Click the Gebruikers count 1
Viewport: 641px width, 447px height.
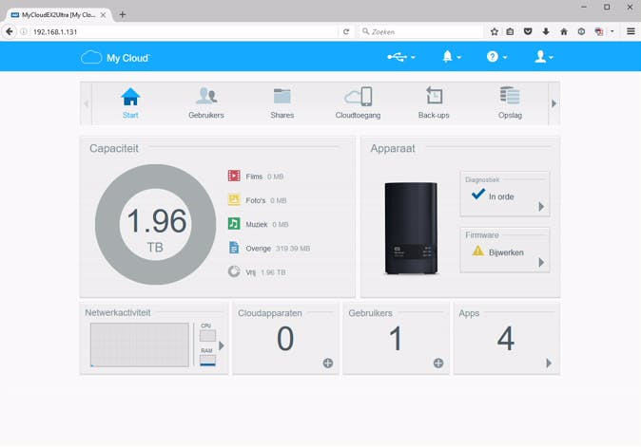pos(396,339)
